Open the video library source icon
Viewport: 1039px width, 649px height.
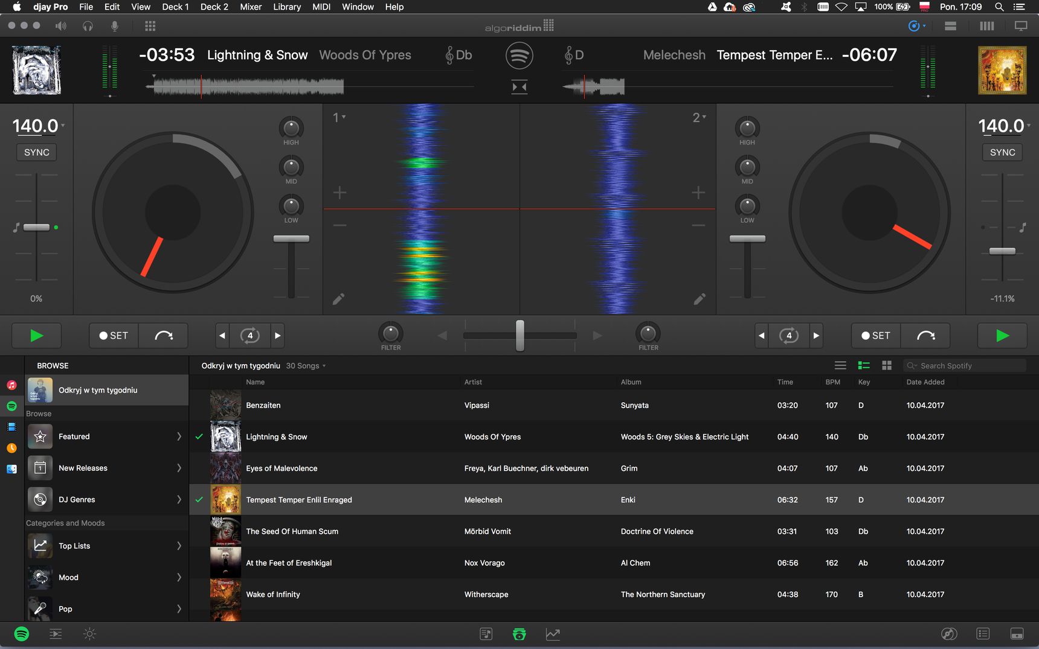coord(11,427)
